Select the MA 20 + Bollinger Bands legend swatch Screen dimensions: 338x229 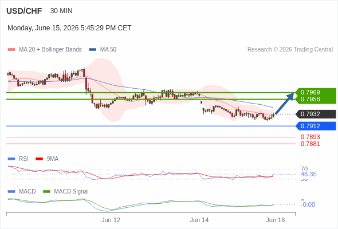coord(11,50)
